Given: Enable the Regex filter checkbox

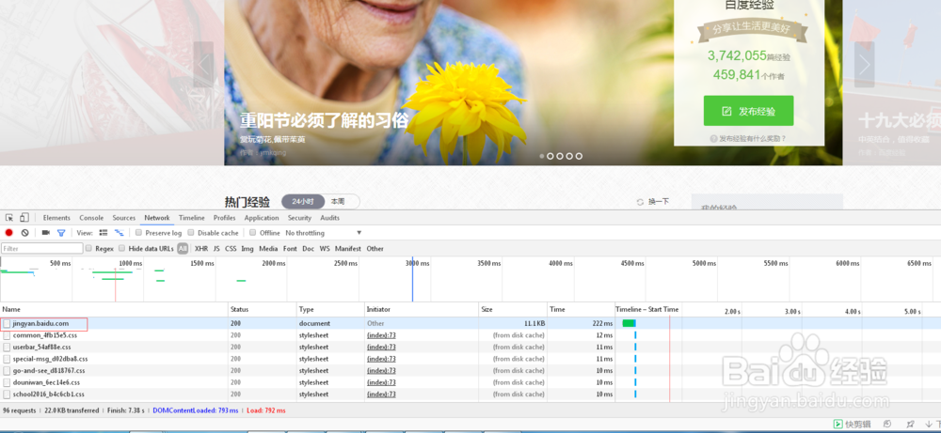Looking at the screenshot, I should click(x=88, y=249).
